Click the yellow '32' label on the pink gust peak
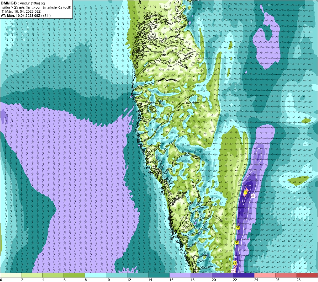 click(245, 192)
